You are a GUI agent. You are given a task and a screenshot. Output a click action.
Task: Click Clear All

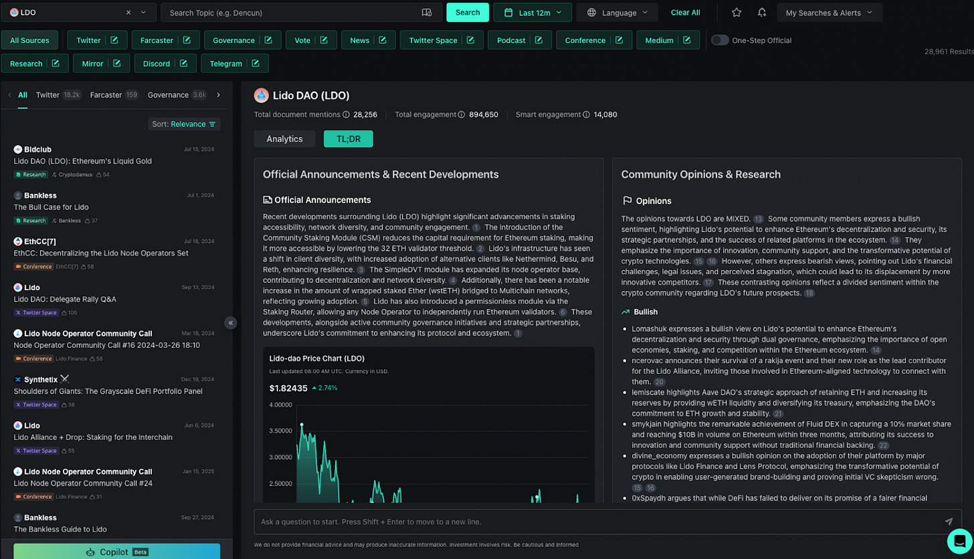686,13
